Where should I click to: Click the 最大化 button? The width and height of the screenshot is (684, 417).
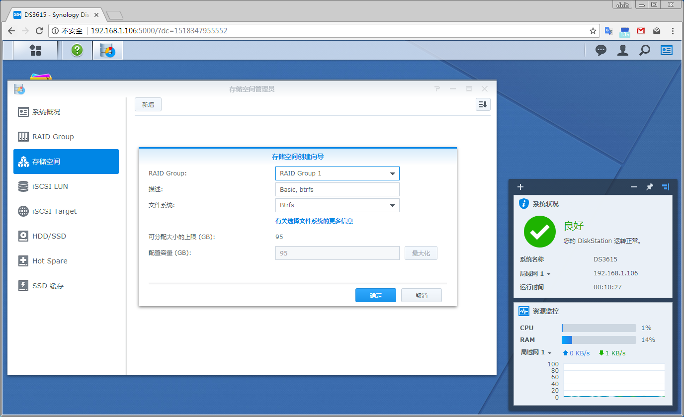(x=421, y=253)
